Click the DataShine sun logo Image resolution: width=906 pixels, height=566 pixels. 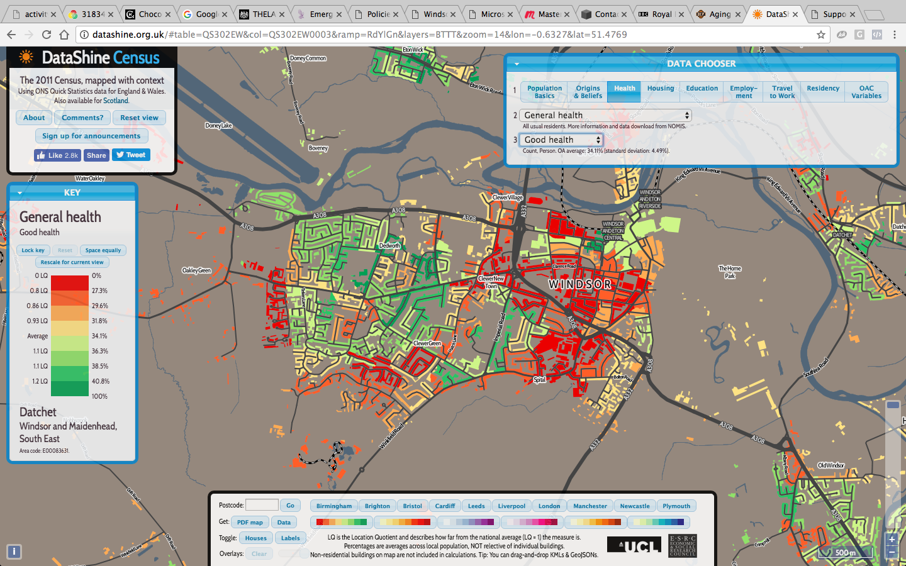[26, 57]
